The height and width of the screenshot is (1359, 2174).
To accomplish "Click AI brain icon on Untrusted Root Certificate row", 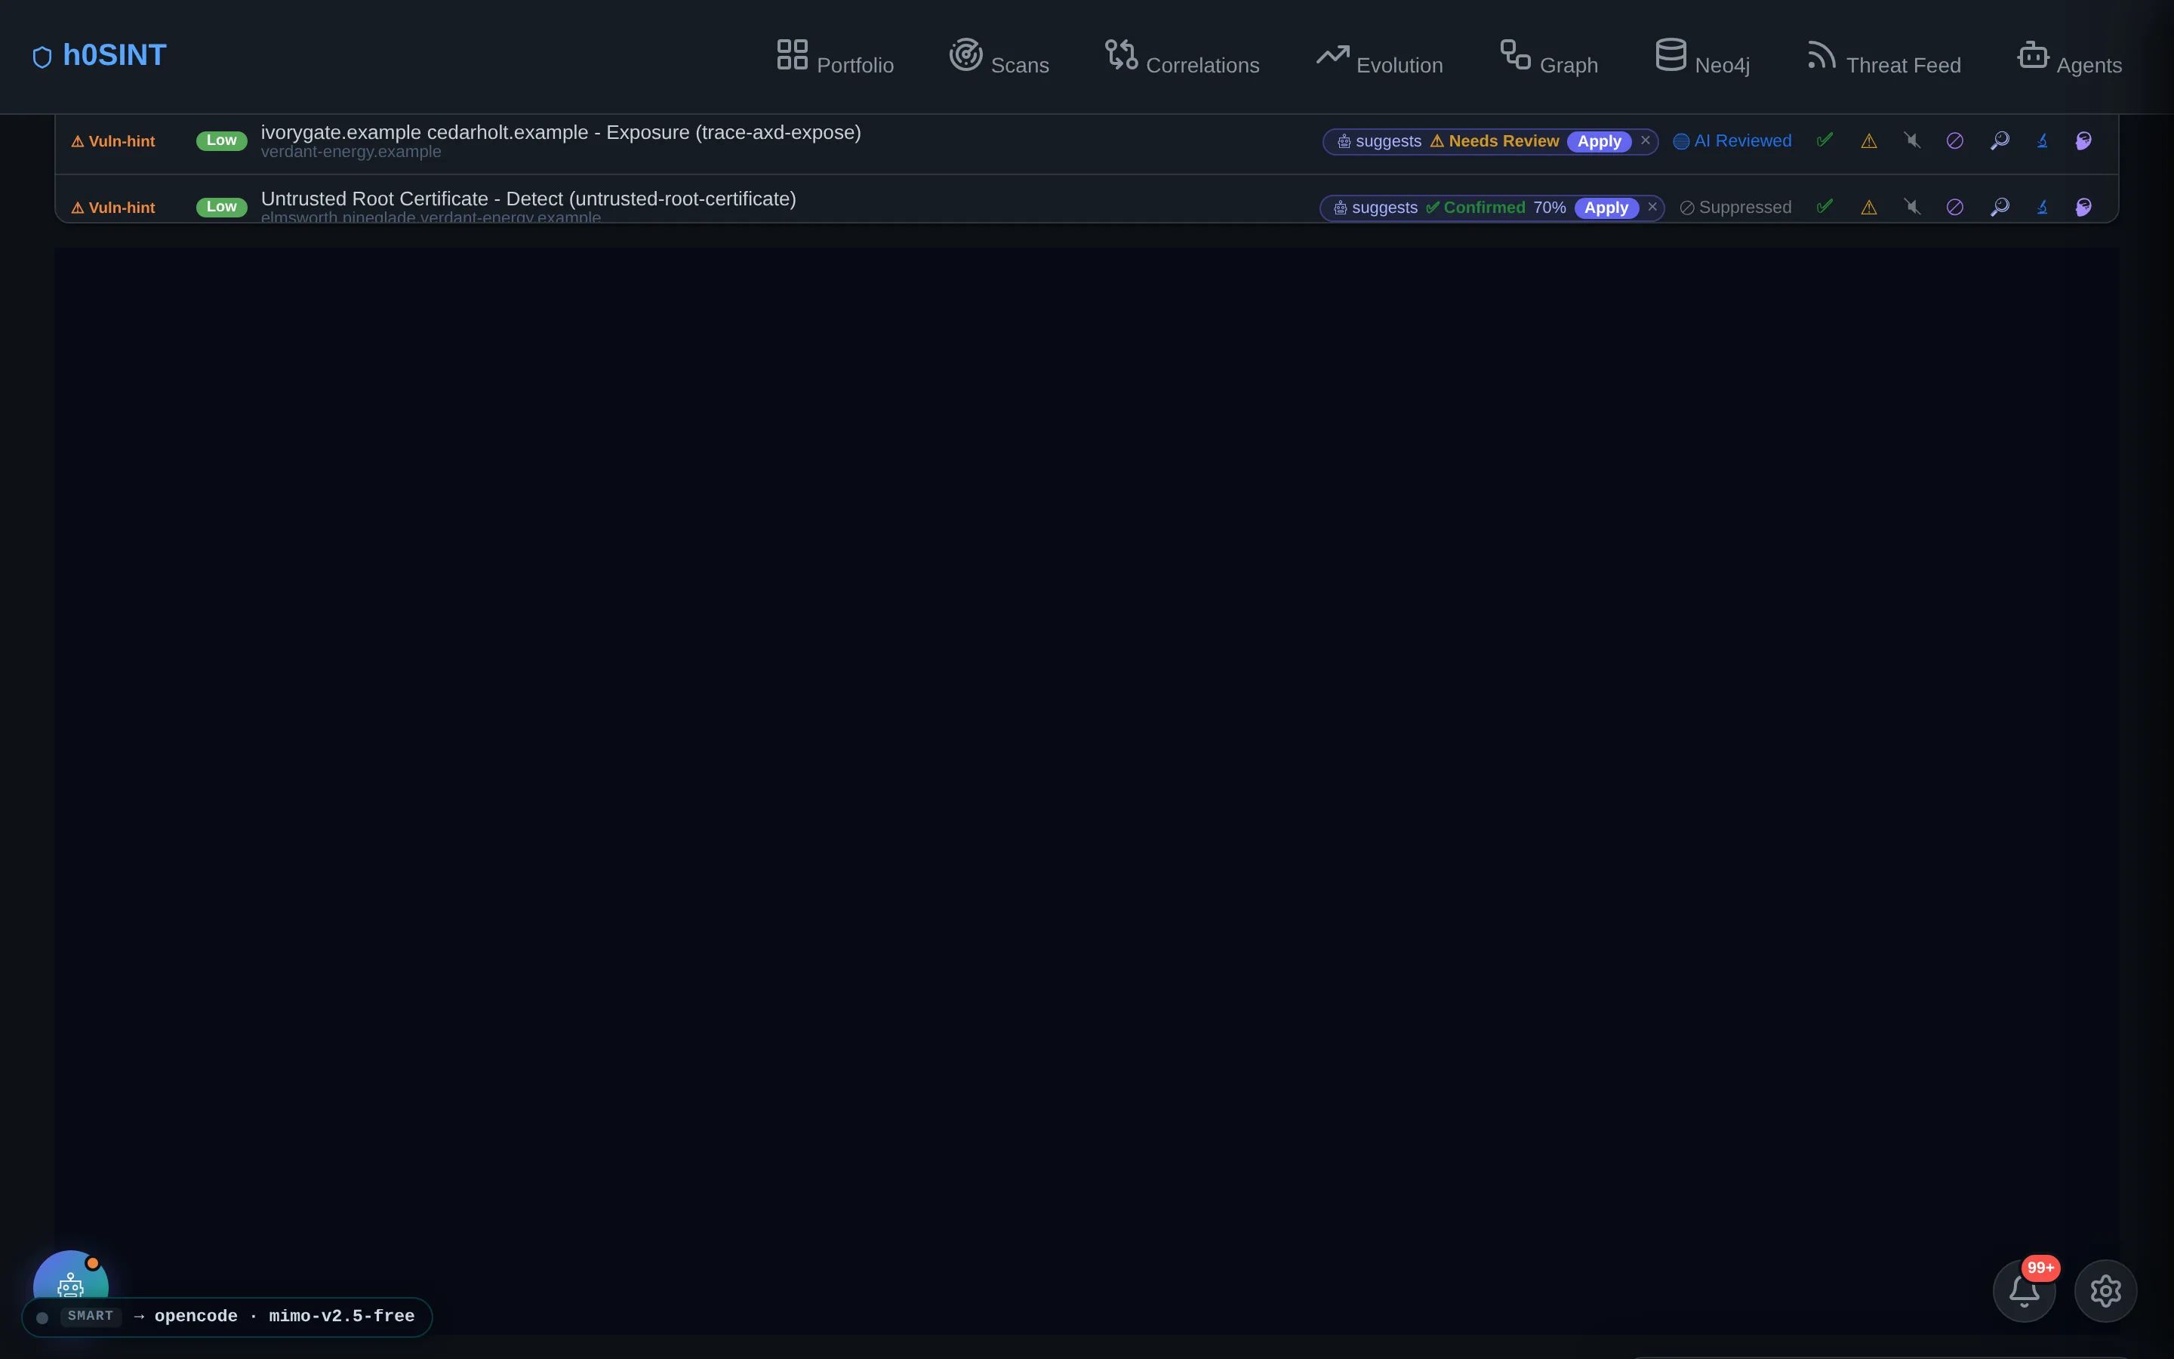I will click(x=2084, y=208).
